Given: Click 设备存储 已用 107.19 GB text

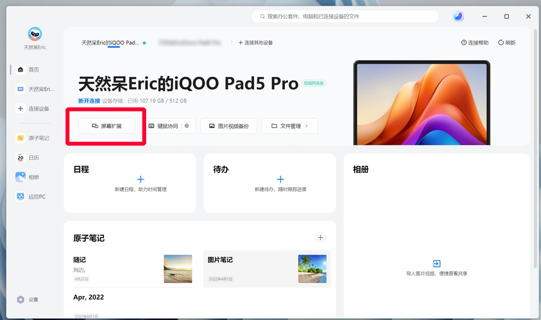Looking at the screenshot, I should (144, 101).
